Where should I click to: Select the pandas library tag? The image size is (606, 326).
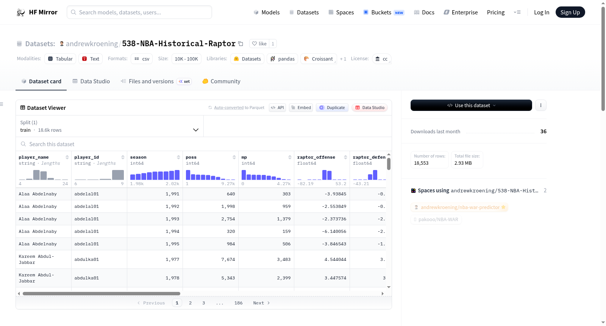(x=283, y=59)
